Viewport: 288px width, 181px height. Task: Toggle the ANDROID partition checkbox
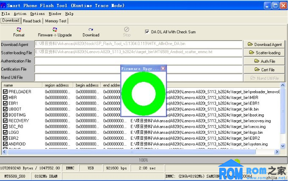click(x=5, y=144)
